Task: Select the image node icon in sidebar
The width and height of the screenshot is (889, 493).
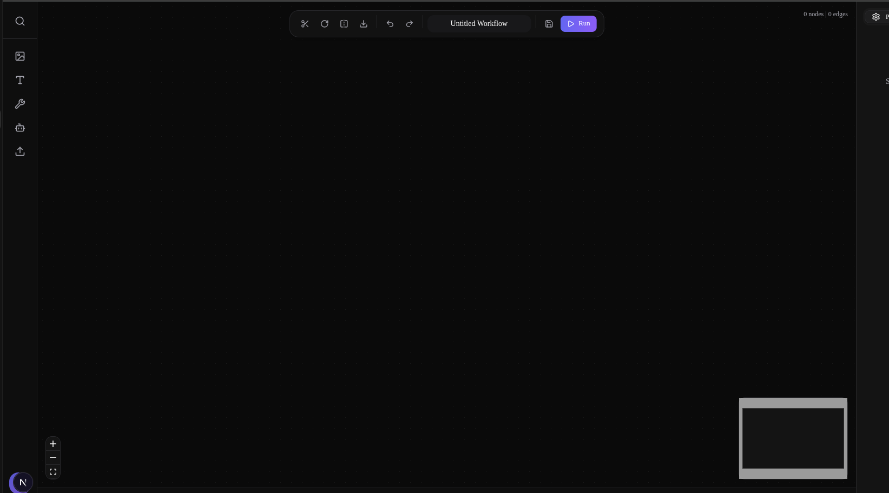Action: point(20,56)
